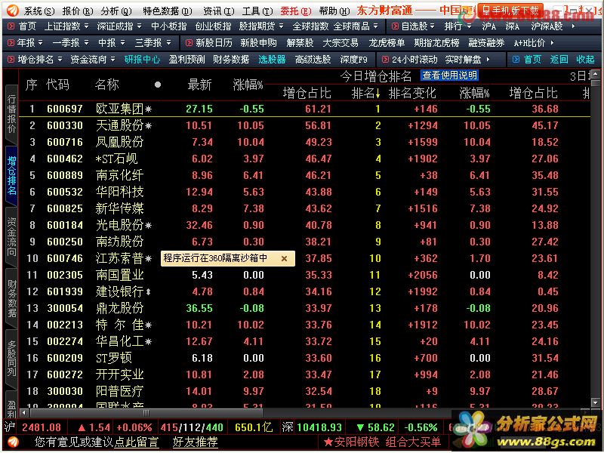Select stock row 600889 南京化纤
The width and height of the screenshot is (604, 453).
304,176
